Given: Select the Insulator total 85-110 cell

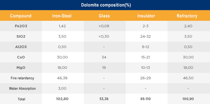Looking at the screenshot, I should pos(146,99).
